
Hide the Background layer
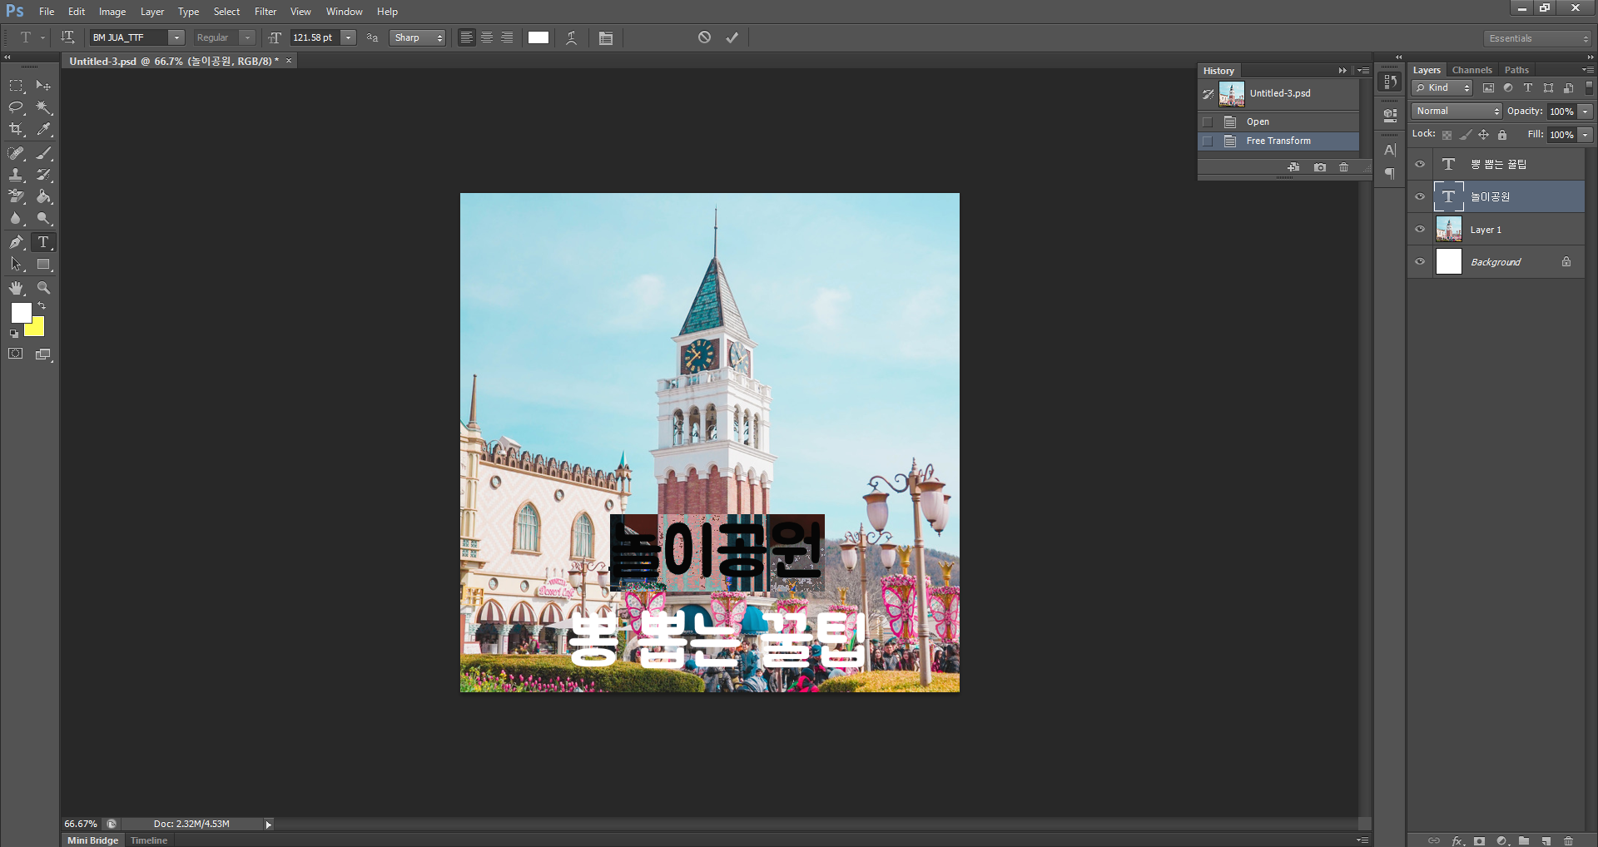click(1420, 261)
